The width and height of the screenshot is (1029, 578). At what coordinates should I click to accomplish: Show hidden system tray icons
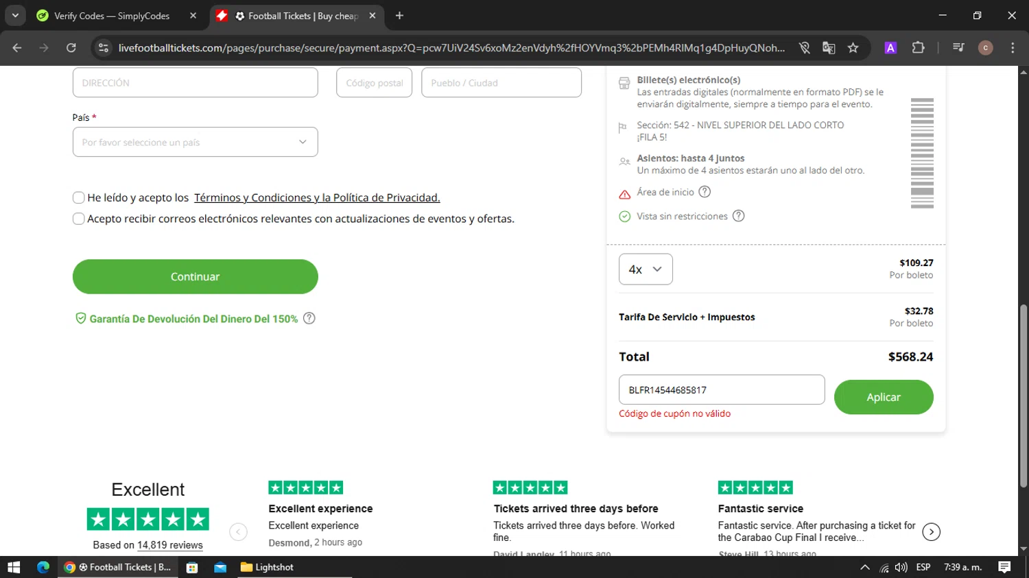865,567
